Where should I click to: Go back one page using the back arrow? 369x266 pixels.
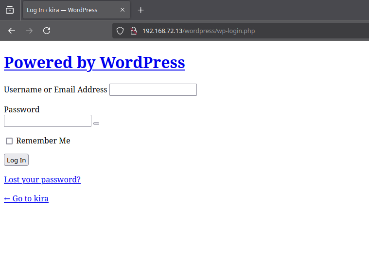pyautogui.click(x=12, y=31)
